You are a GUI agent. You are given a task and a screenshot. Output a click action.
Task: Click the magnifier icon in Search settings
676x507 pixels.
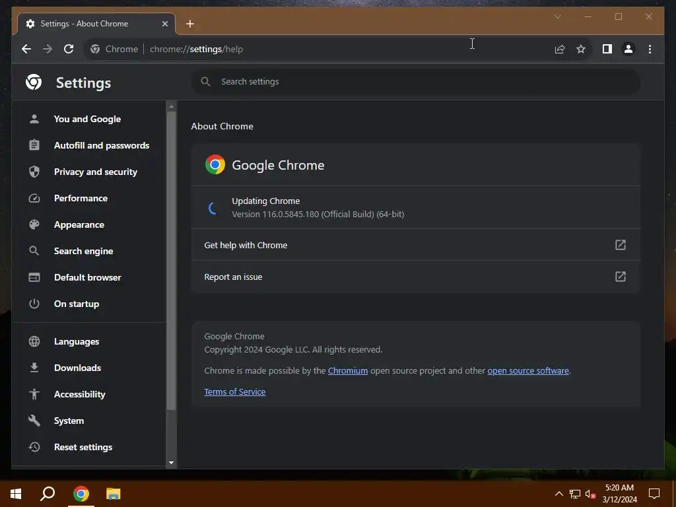point(206,81)
